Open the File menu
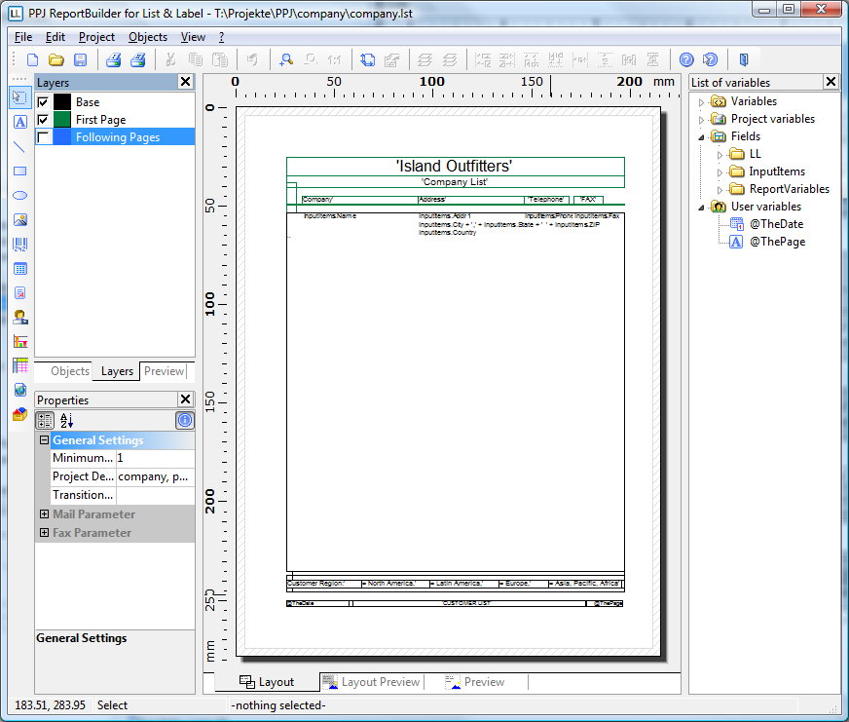 (x=23, y=37)
